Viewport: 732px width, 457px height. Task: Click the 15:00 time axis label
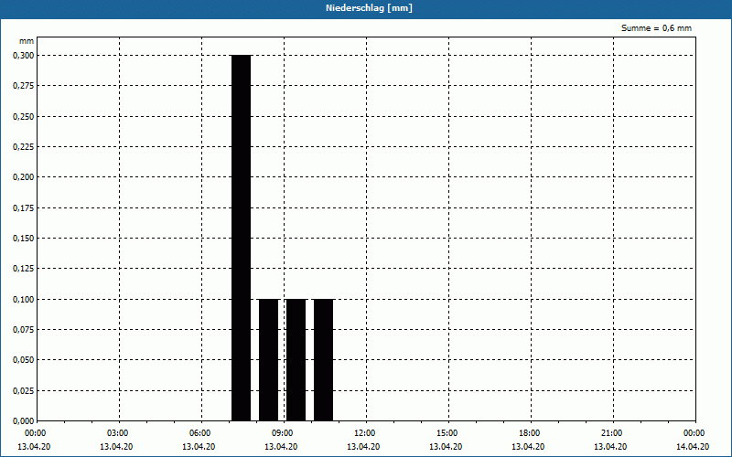(447, 433)
